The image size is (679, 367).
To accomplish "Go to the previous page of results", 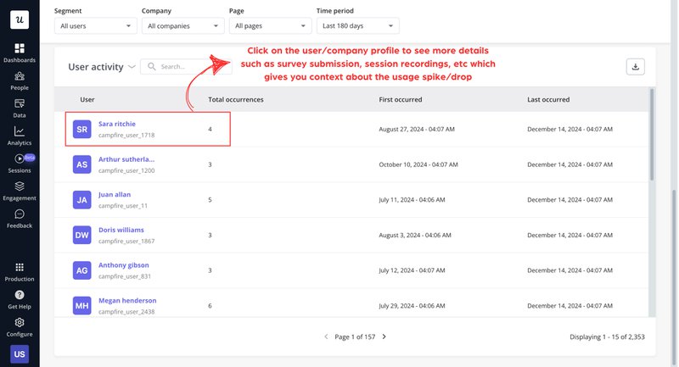I will tap(326, 336).
